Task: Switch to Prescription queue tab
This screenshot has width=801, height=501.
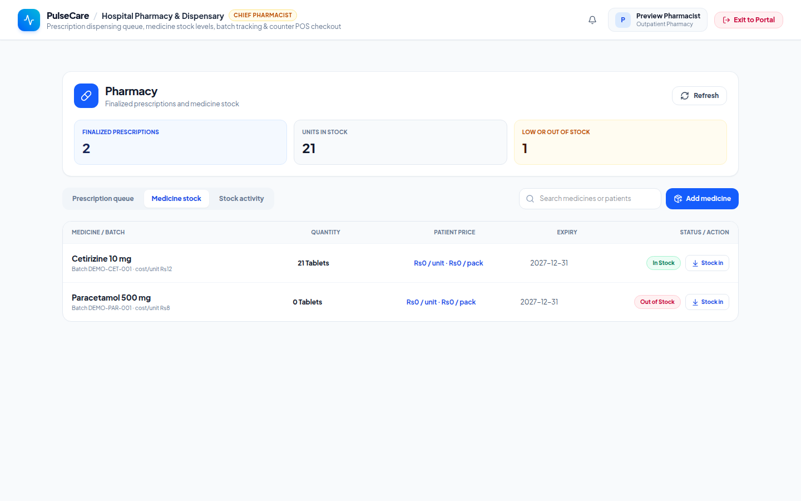Action: (103, 199)
